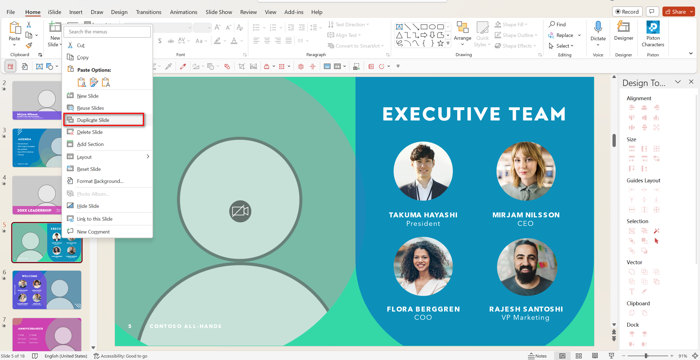Viewport: 700px width, 360px height.
Task: Open the Replace dropdown arrow
Action: 579,35
